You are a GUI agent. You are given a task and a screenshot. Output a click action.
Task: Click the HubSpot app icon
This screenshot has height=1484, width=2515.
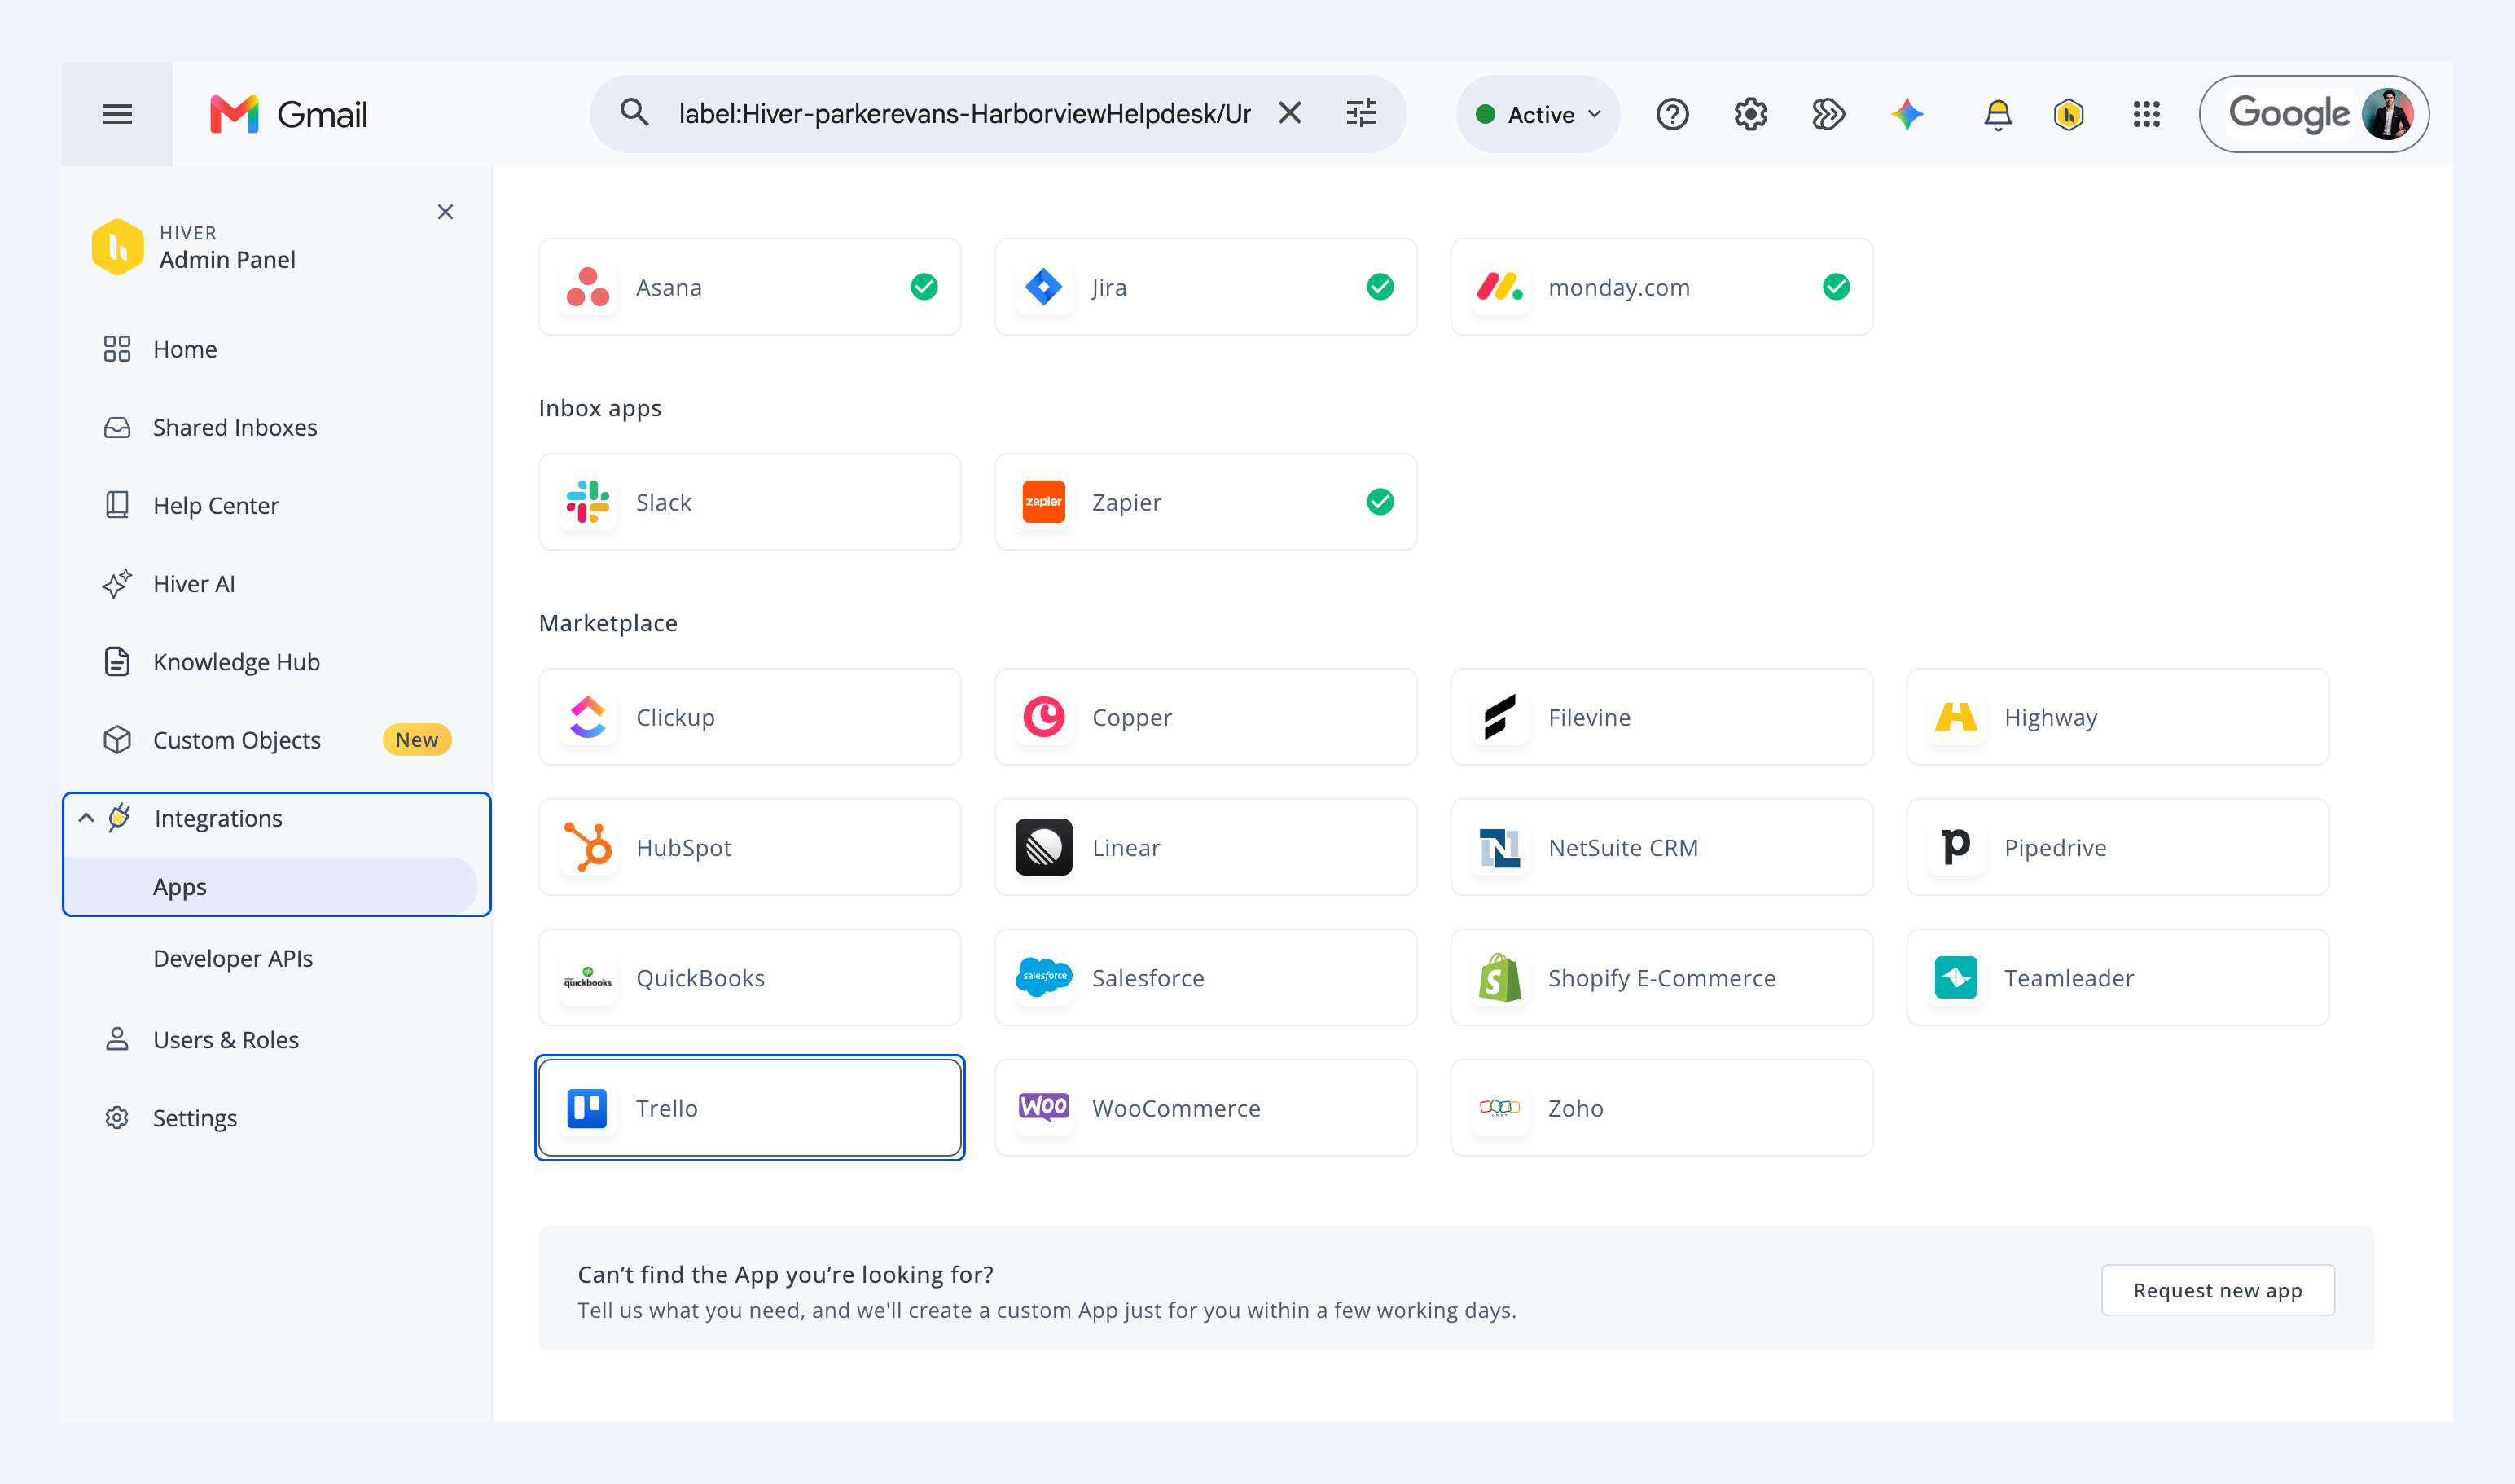[588, 847]
